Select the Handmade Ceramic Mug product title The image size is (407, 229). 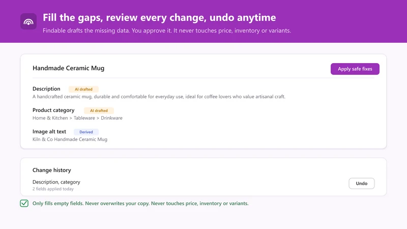(69, 68)
